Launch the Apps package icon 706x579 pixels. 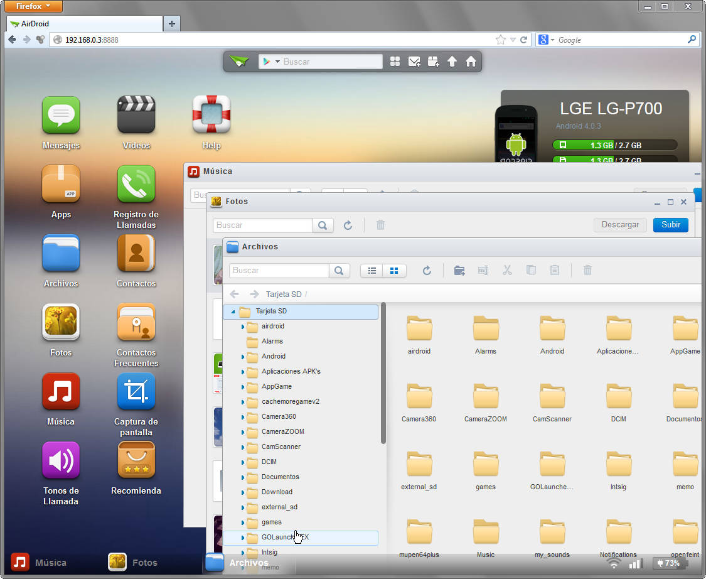pos(61,184)
